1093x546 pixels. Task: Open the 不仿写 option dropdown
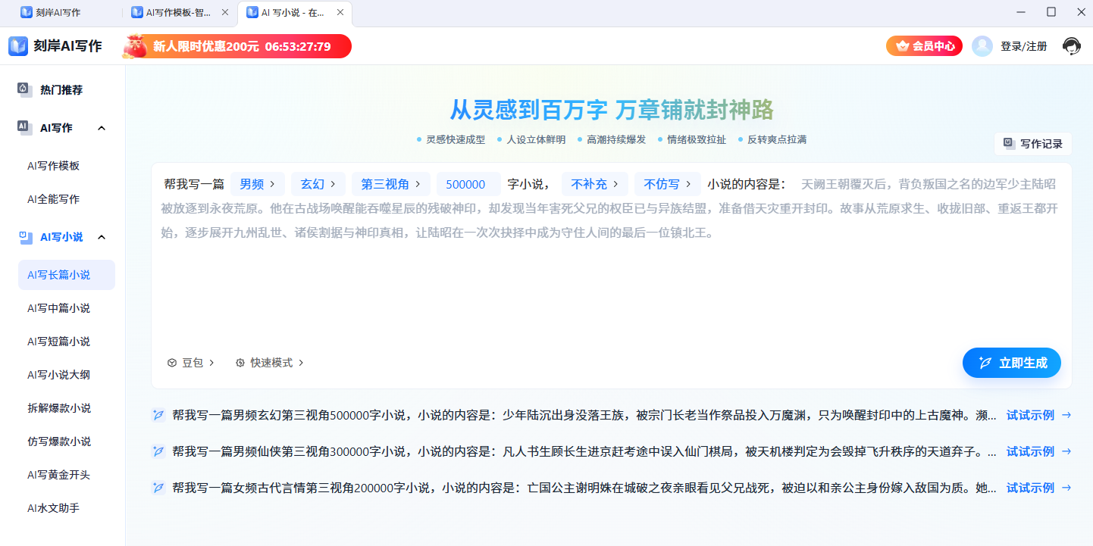(x=668, y=184)
